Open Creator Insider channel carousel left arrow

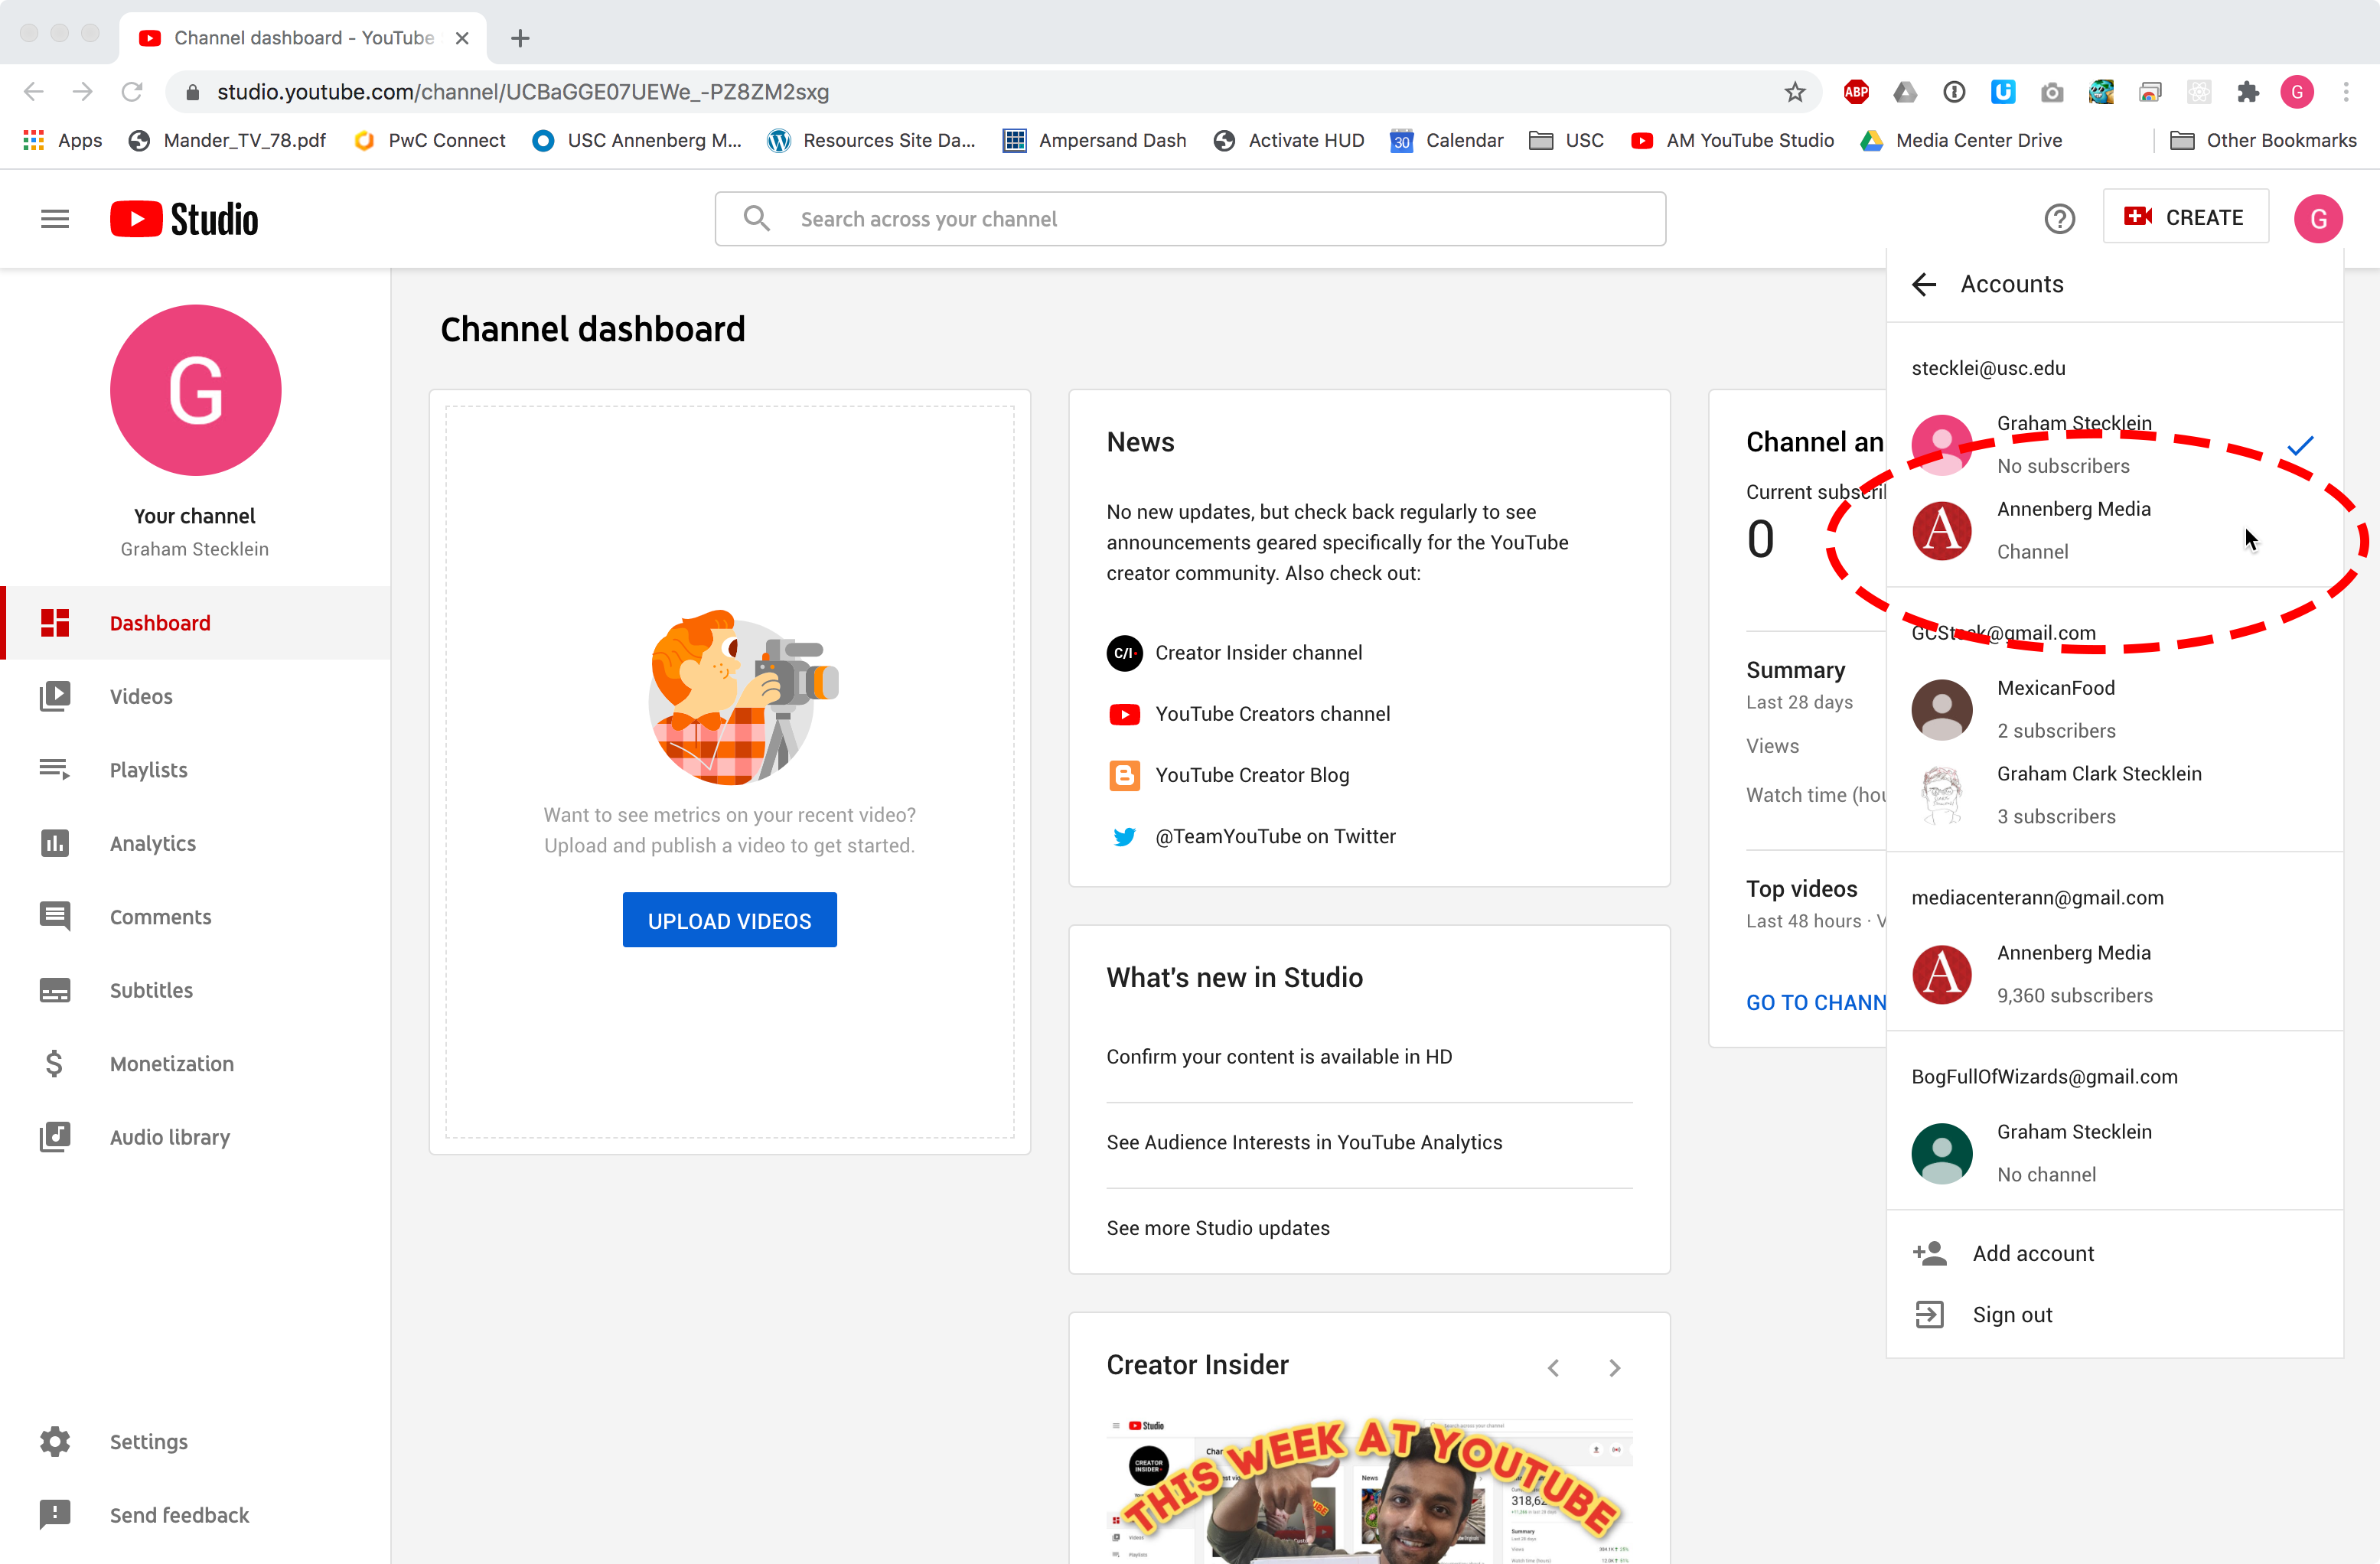(1553, 1367)
